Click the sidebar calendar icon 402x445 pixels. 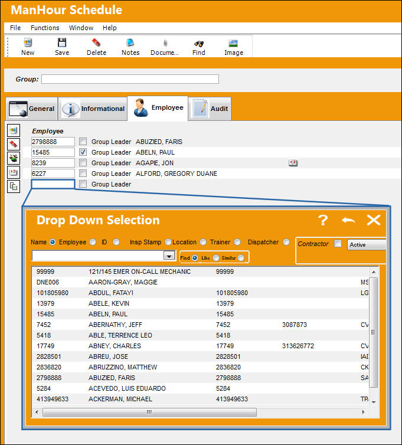click(14, 172)
